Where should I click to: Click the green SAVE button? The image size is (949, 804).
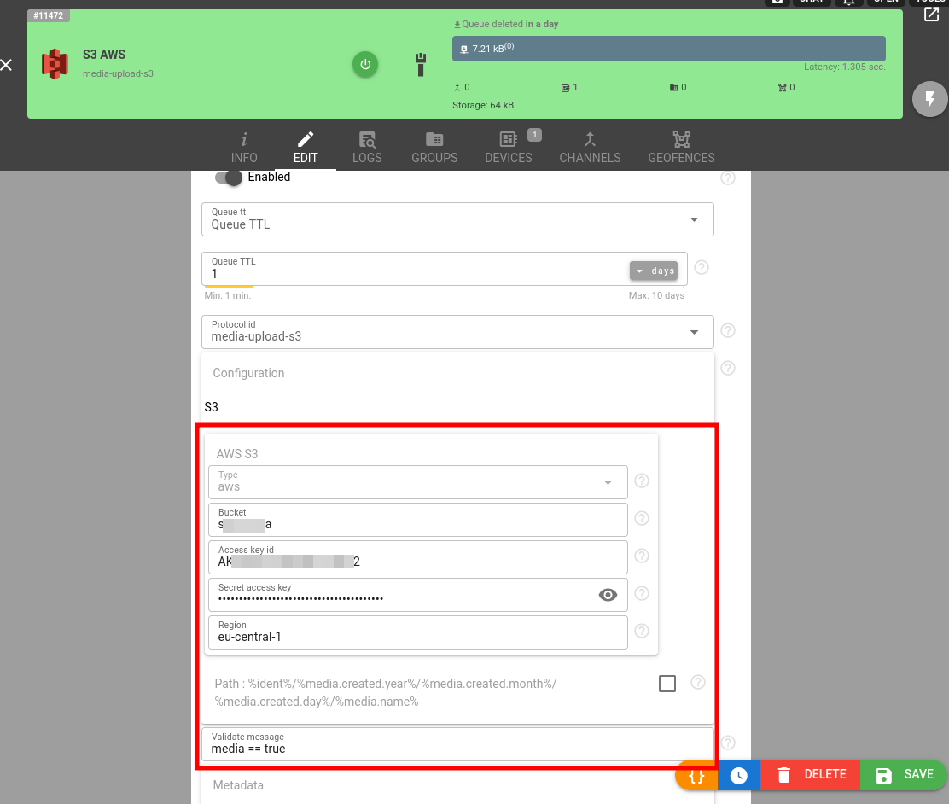(905, 775)
